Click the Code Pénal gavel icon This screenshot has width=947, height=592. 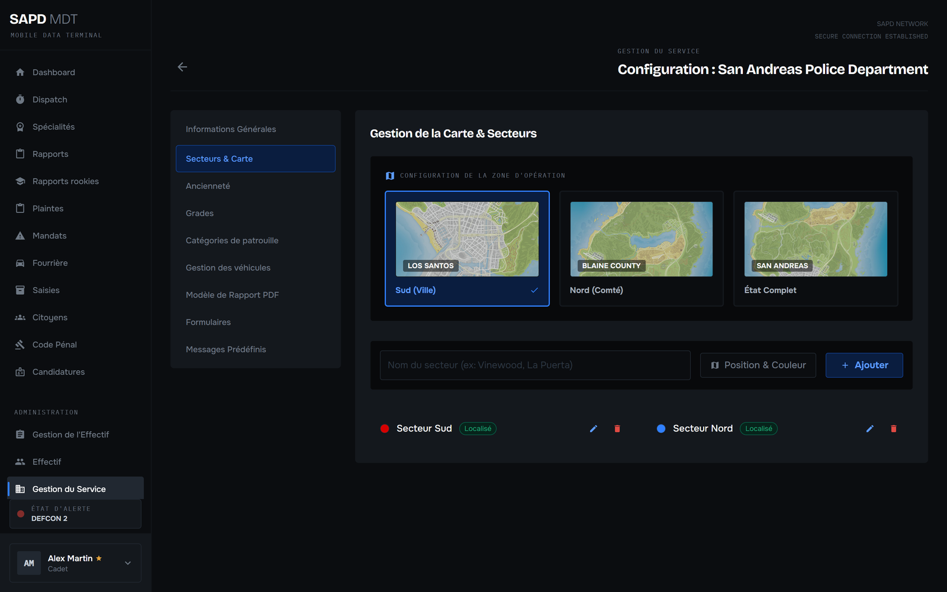pos(20,345)
